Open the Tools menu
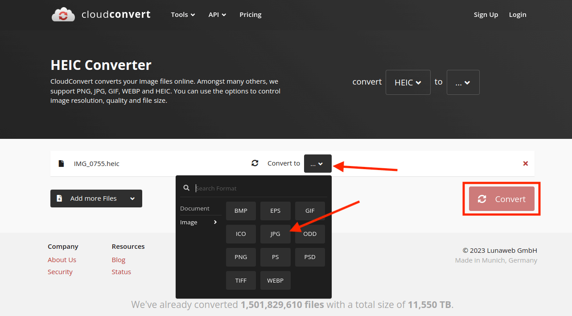Viewport: 572px width, 316px height. pyautogui.click(x=183, y=15)
